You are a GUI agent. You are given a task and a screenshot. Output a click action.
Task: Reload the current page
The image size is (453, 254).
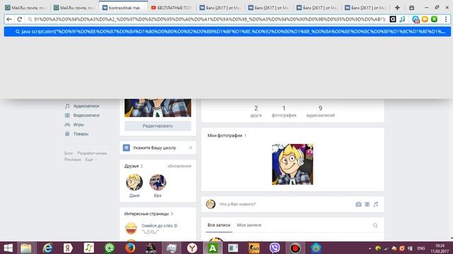19,19
